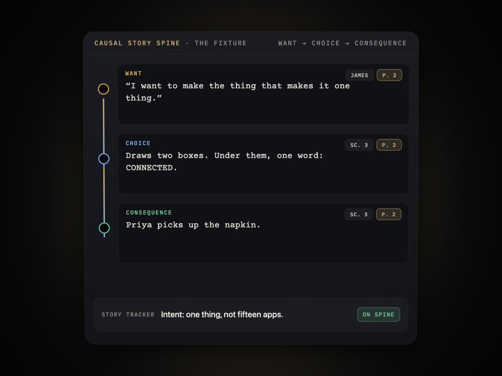This screenshot has width=502, height=376.
Task: Click the amber Want node circle
Action: [103, 89]
